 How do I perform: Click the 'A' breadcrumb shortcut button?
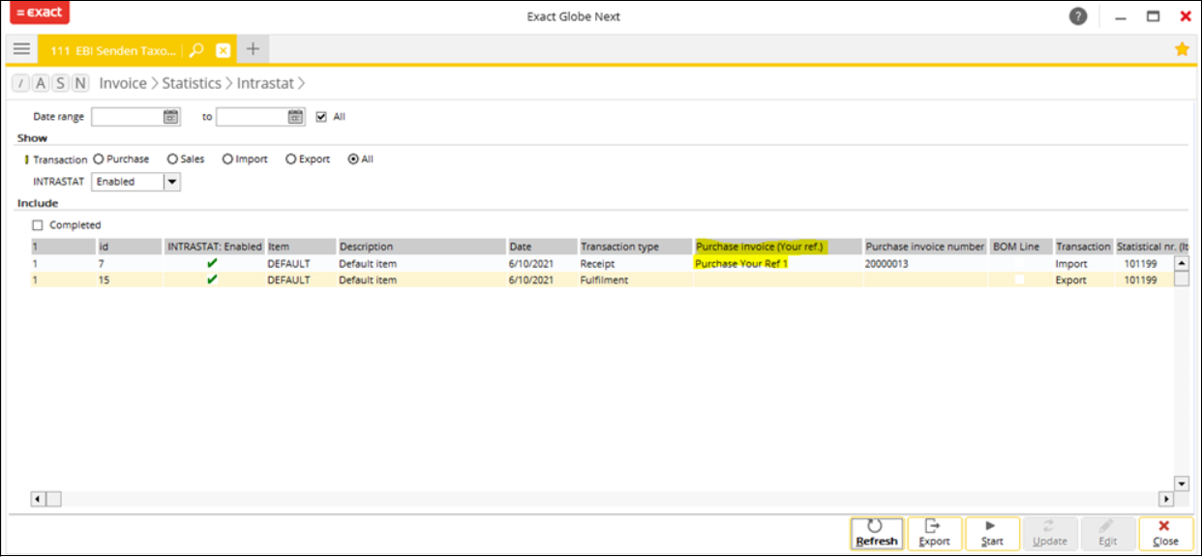point(41,83)
